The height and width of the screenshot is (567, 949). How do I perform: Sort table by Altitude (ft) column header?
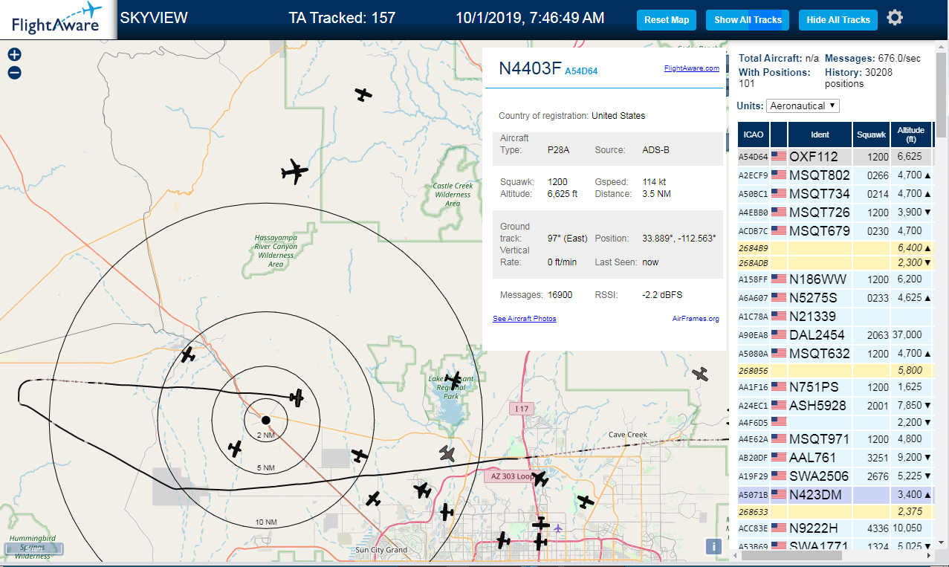[910, 135]
